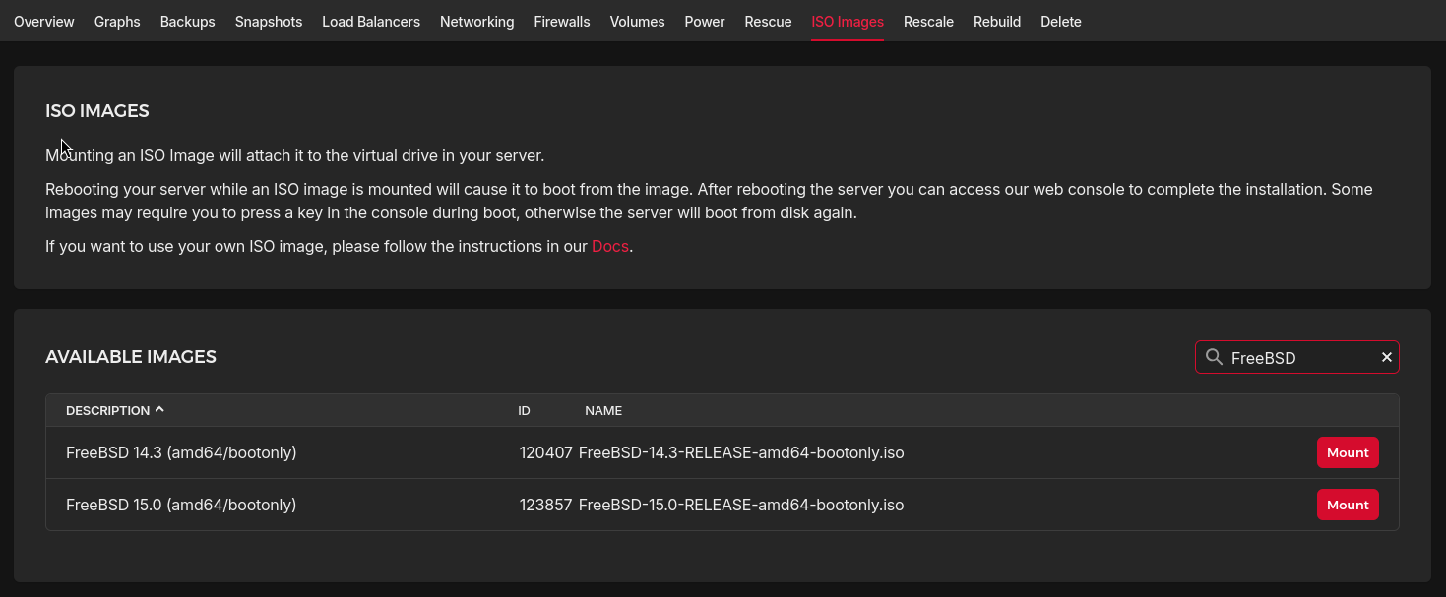Switch to the Rebuild tab
The height and width of the screenshot is (597, 1446).
997,21
